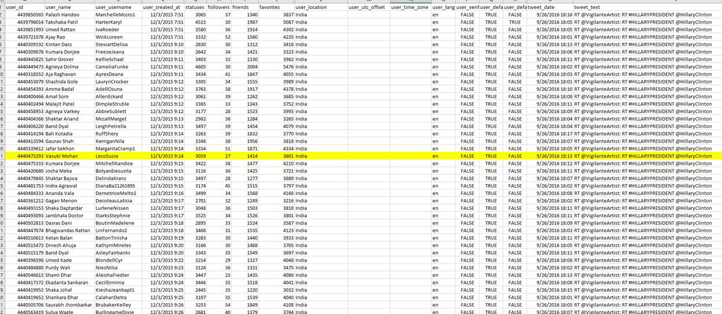Click the Aja Raghavan name cell
The height and width of the screenshot is (314, 722).
69,74
